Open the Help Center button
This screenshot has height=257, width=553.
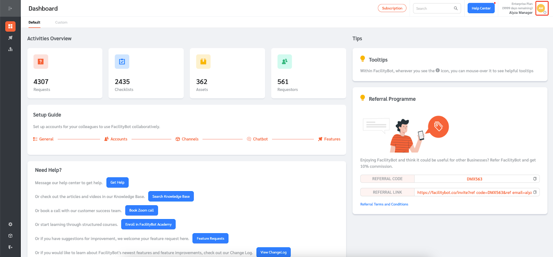pyautogui.click(x=481, y=8)
